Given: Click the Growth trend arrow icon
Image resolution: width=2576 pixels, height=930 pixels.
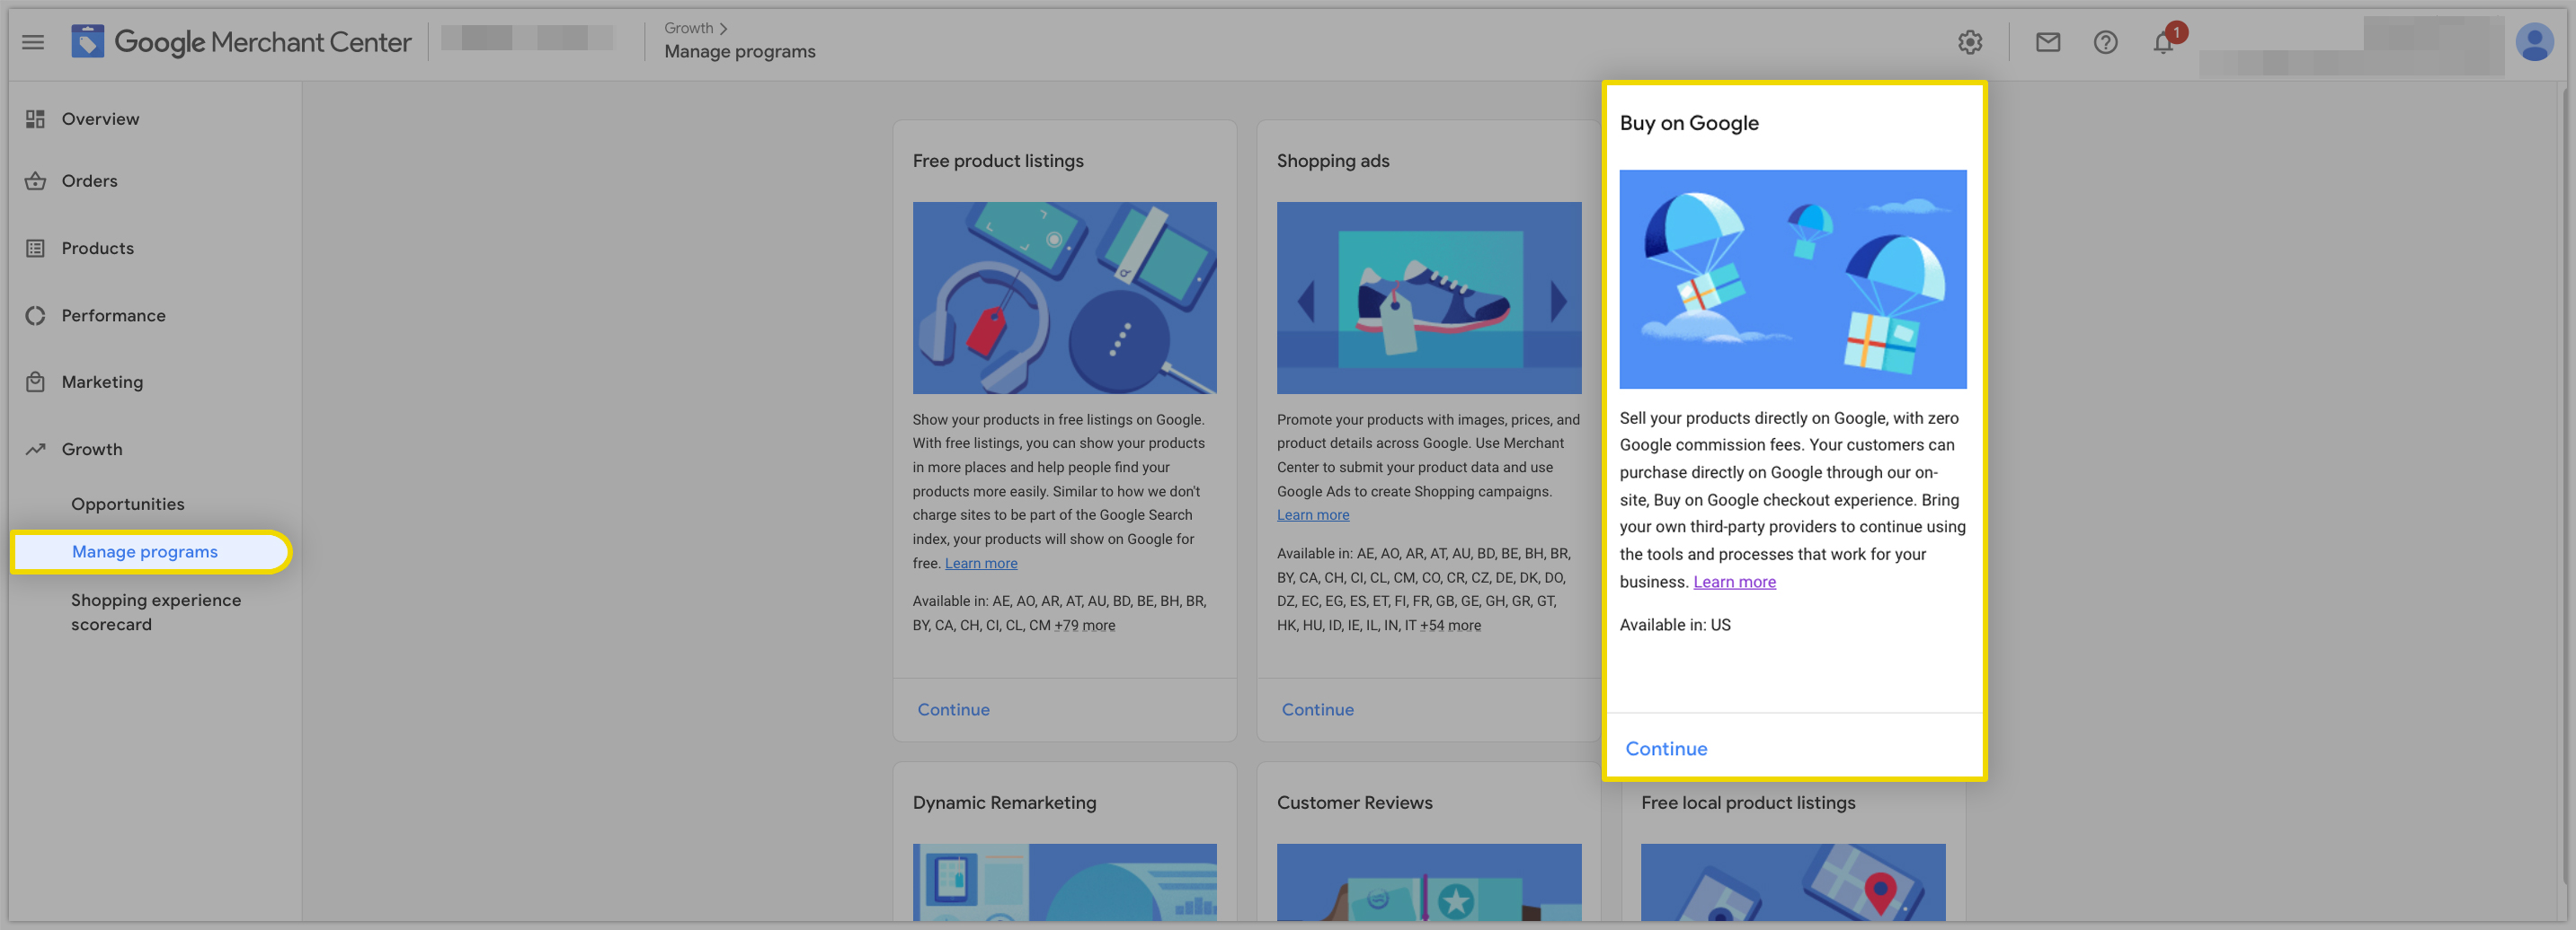Looking at the screenshot, I should click(36, 450).
